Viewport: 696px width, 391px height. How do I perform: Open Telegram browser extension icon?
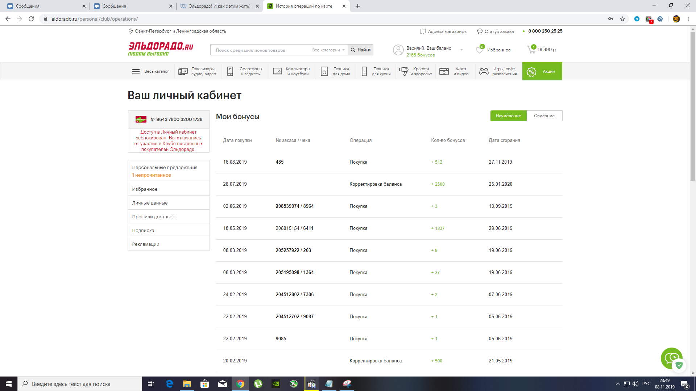(x=637, y=19)
